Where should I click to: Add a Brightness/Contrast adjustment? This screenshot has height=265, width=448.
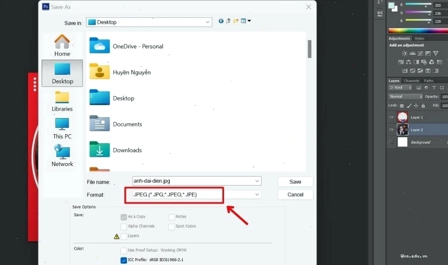coord(405,53)
